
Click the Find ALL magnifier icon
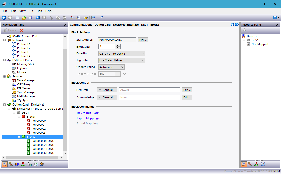click(x=72, y=18)
